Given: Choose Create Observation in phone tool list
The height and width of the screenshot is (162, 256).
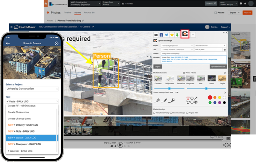Looking at the screenshot, I should click(18, 112).
